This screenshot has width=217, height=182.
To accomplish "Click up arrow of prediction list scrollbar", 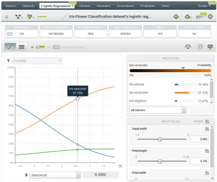I will coord(212,80).
